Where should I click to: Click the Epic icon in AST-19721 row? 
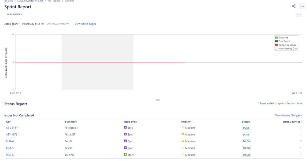pos(125,134)
